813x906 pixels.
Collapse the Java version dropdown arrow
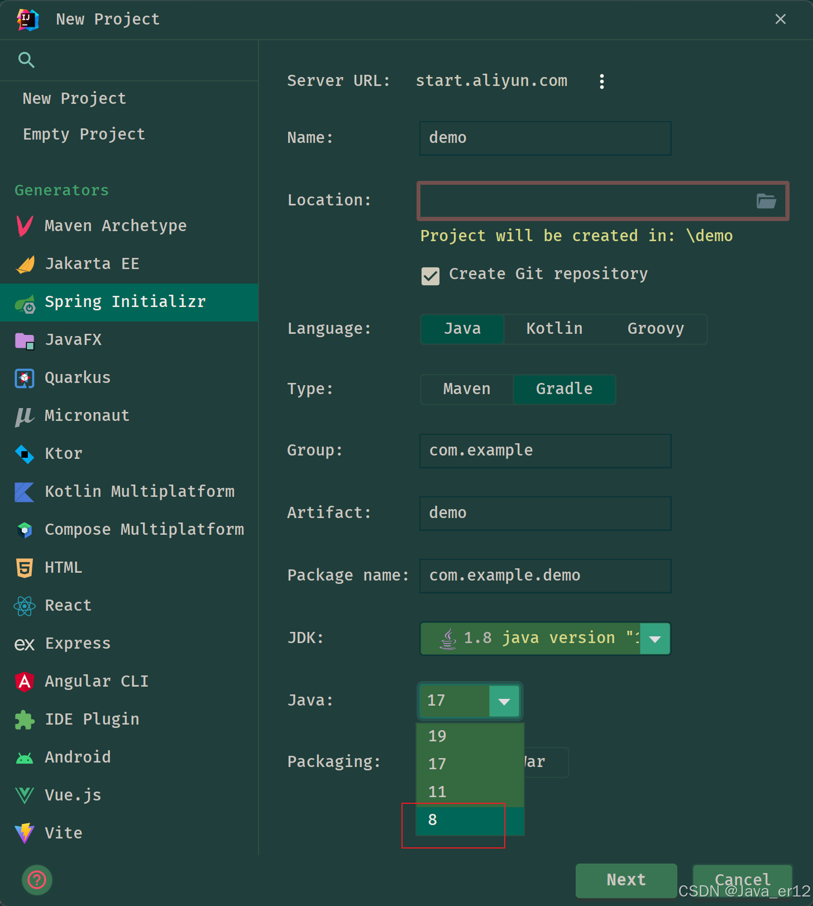click(x=504, y=701)
